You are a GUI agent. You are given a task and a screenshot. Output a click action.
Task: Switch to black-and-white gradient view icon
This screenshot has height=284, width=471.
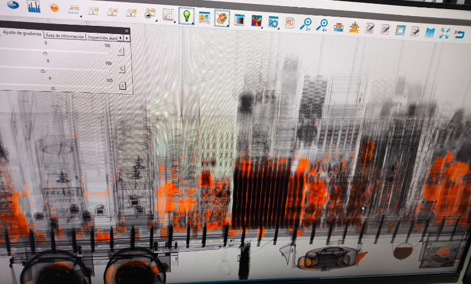pyautogui.click(x=239, y=20)
